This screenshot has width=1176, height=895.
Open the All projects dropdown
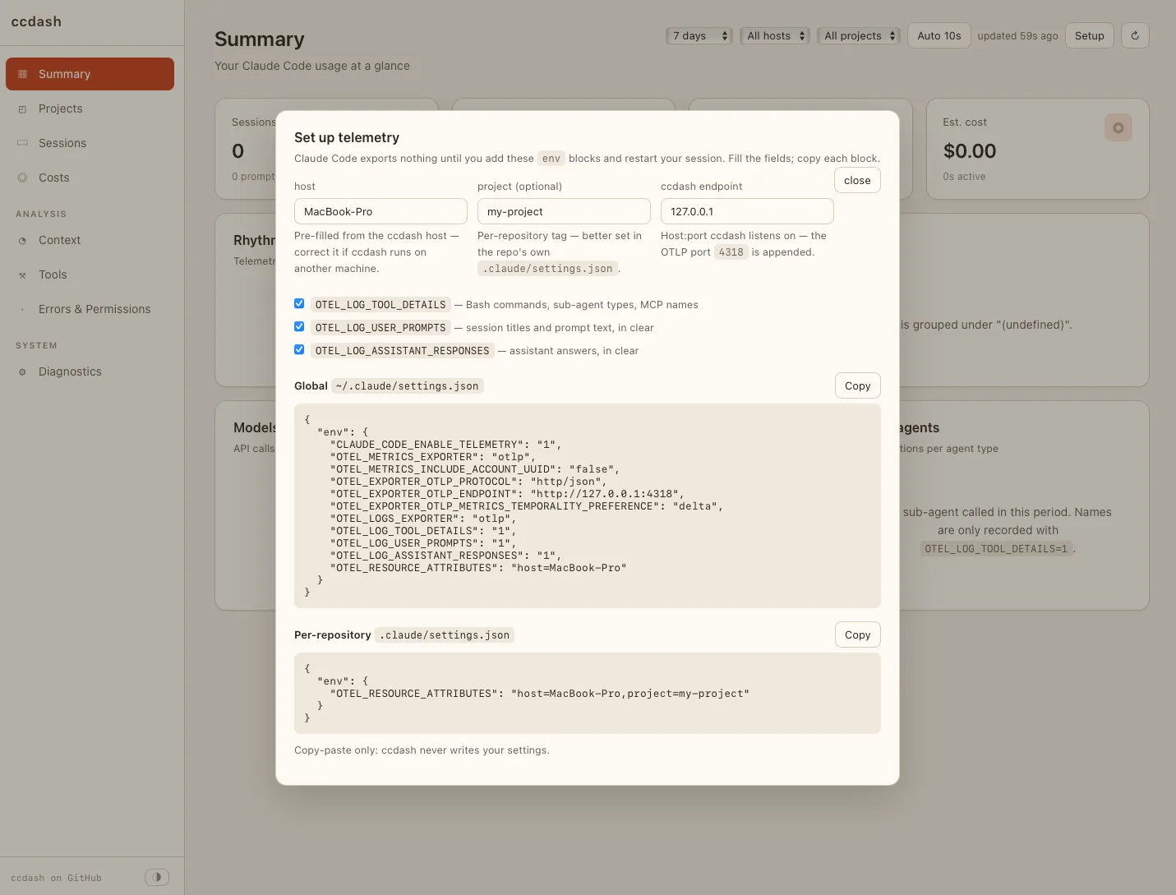tap(858, 35)
